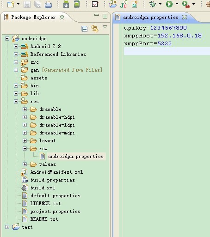Open the Package Explorer view menu triangle
This screenshot has width=210, height=237.
coord(105,27)
